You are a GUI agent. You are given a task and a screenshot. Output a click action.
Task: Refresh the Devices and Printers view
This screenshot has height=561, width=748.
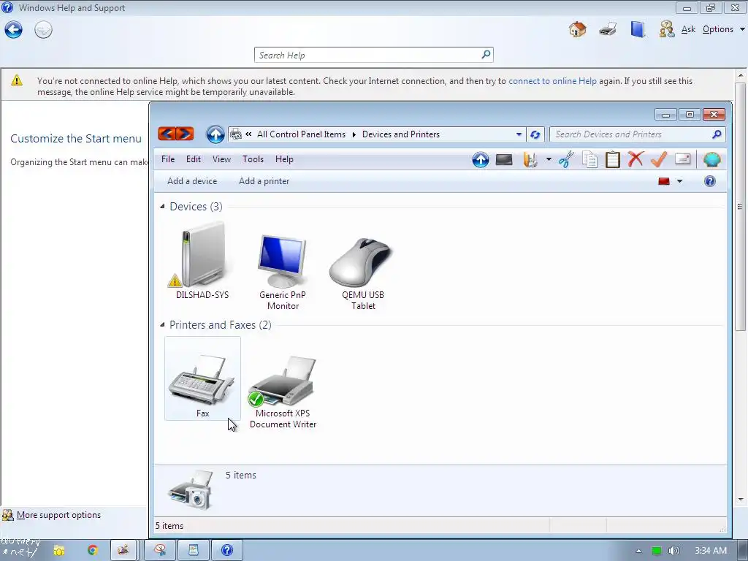coord(535,134)
